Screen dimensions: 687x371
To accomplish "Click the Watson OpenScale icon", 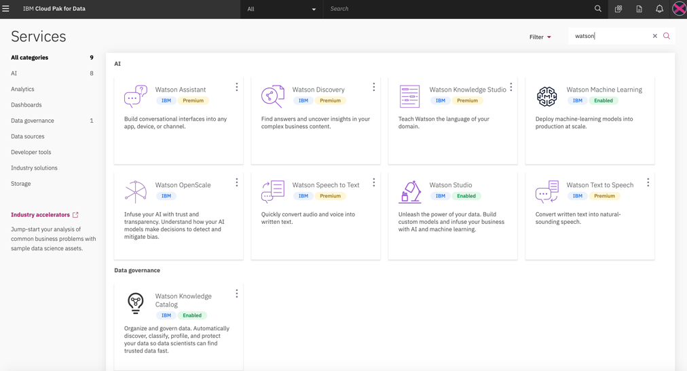I will (135, 192).
